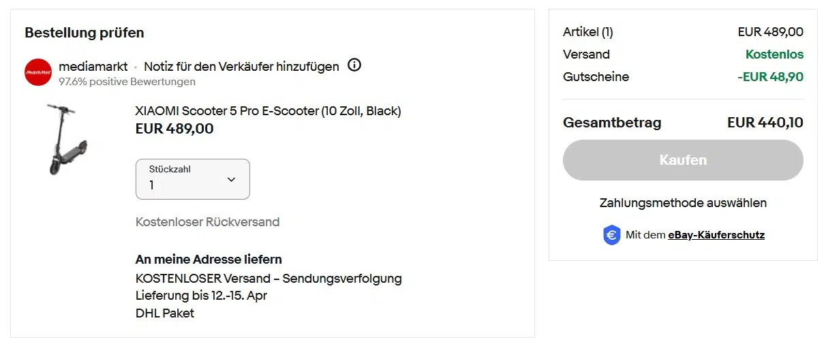826x342 pixels.
Task: Click the MediaMarkt seller logo icon
Action: (38, 72)
